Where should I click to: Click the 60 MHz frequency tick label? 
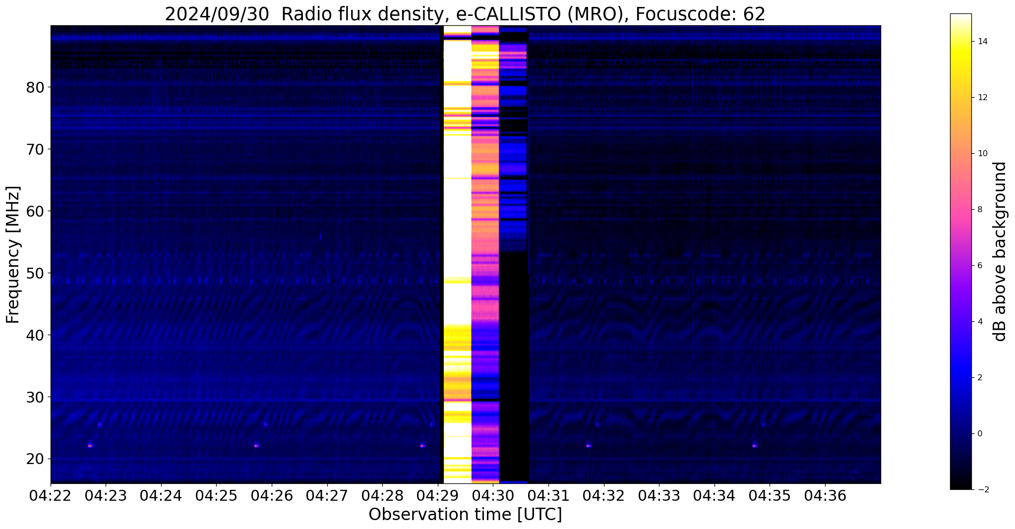pyautogui.click(x=35, y=211)
